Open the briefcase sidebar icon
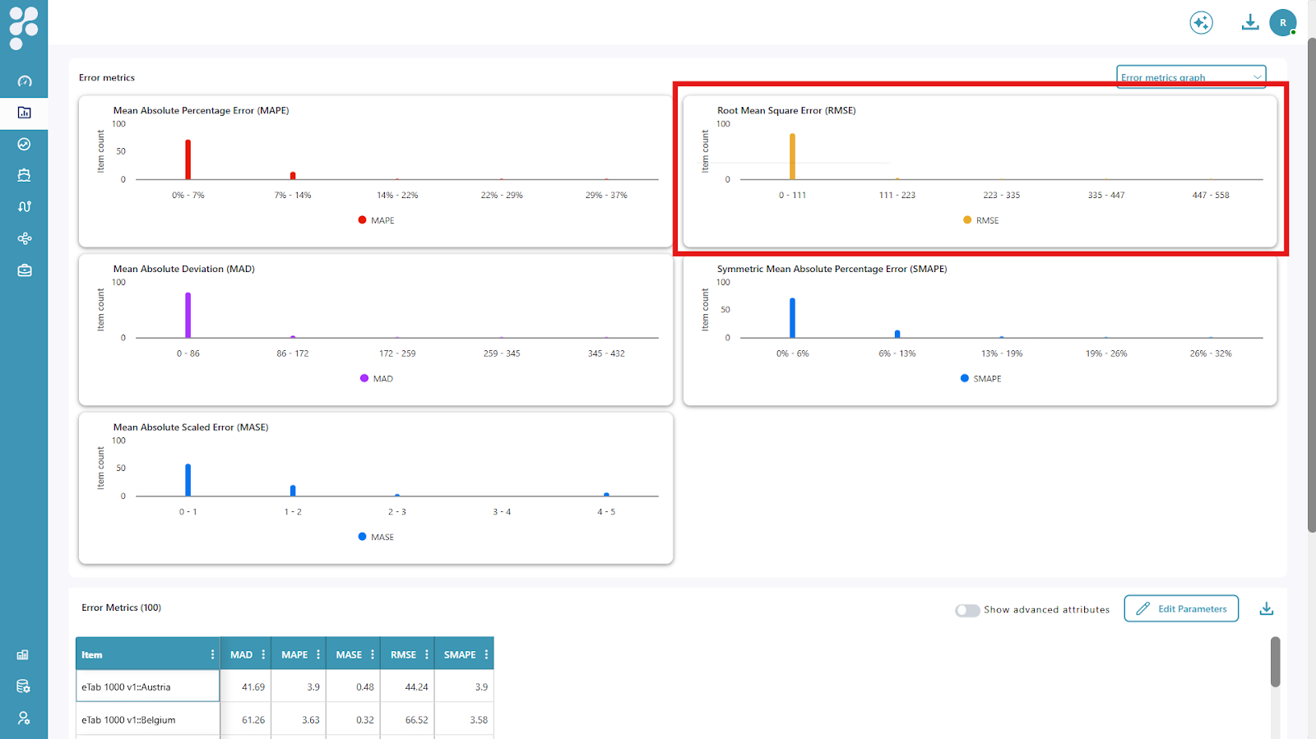This screenshot has height=739, width=1316. pyautogui.click(x=24, y=270)
